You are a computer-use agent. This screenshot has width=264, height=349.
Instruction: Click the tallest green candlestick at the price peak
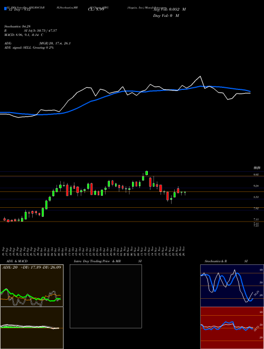(x=147, y=173)
